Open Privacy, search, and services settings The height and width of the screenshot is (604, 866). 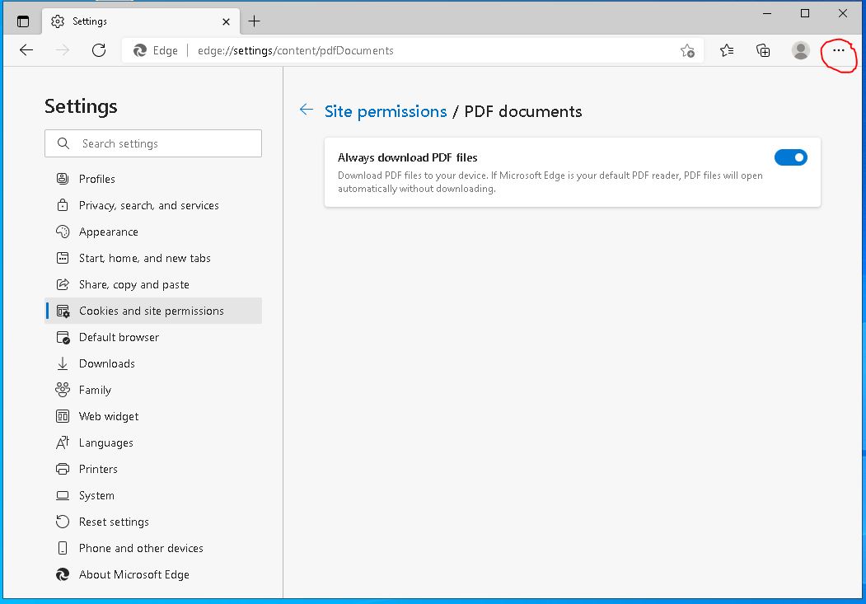(x=153, y=205)
